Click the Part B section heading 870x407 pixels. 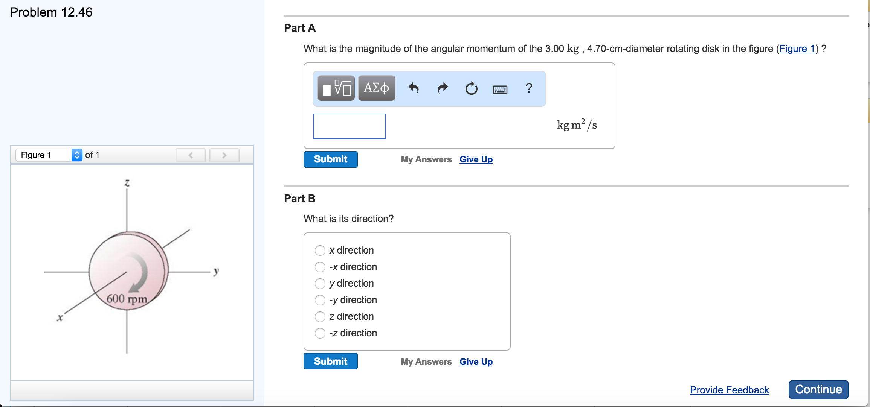coord(299,199)
